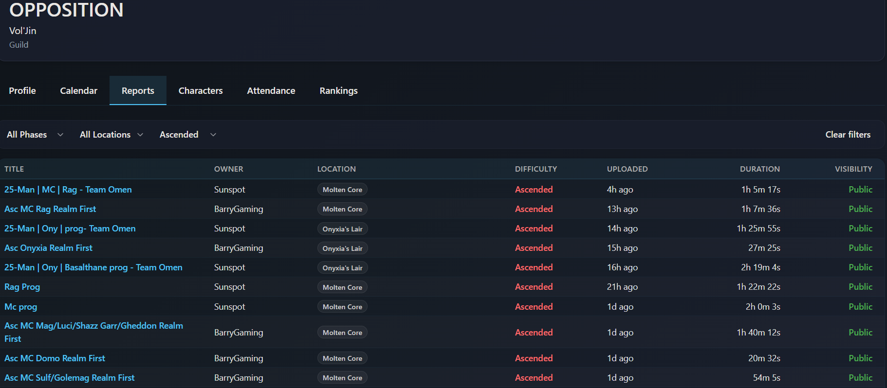Viewport: 887px width, 388px height.
Task: Click owner BarryGaming in Asc MC Rag Realm First row
Action: 239,209
